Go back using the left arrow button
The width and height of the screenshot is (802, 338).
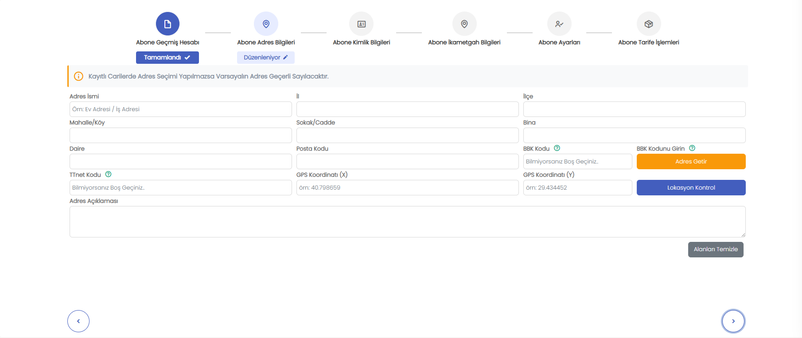(78, 321)
